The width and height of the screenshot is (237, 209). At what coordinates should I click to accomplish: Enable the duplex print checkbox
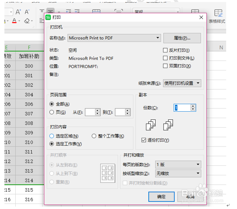pos(165,66)
